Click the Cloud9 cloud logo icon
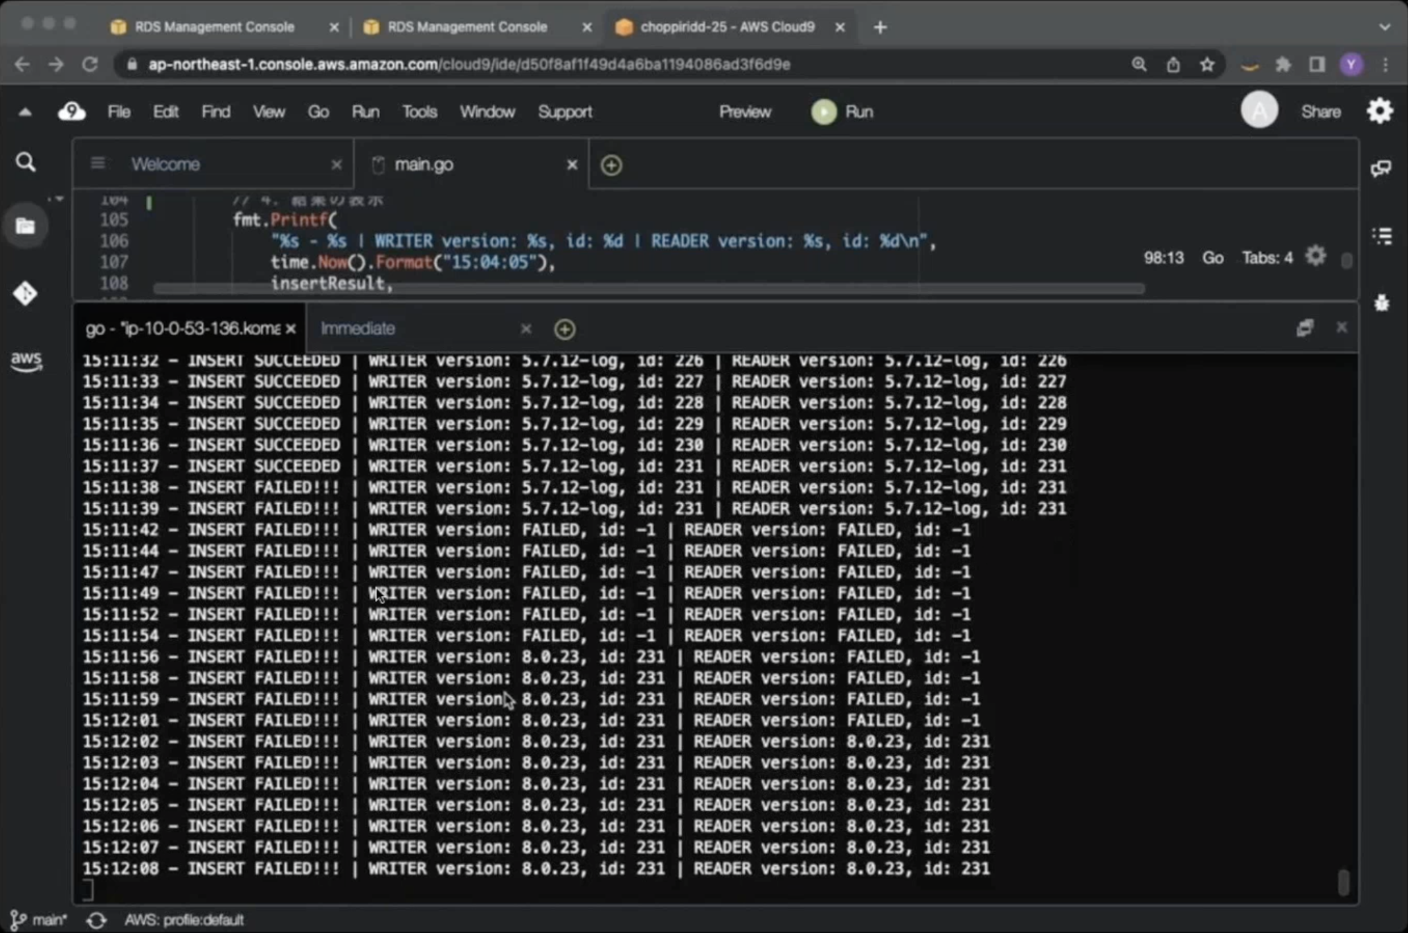This screenshot has height=933, width=1408. (x=71, y=111)
